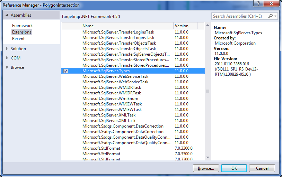Sort by the Version column header

(x=185, y=26)
